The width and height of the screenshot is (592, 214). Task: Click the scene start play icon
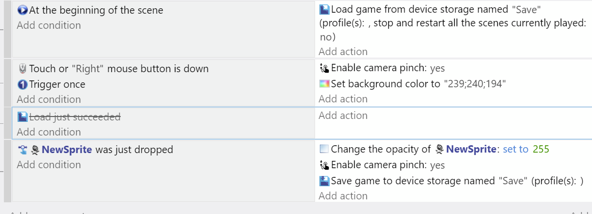(x=22, y=10)
